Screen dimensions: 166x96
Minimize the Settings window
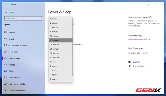coord(148,4)
